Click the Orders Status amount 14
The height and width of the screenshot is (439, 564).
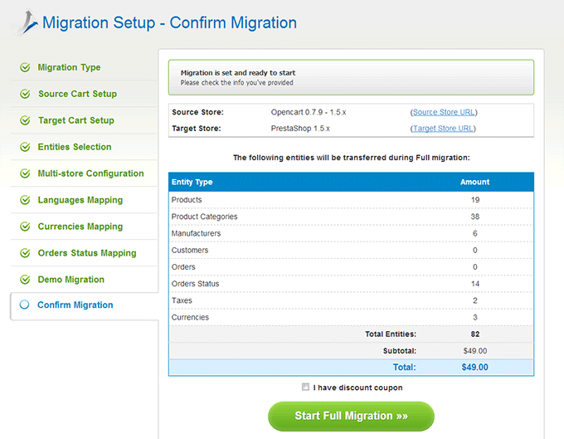(x=475, y=284)
